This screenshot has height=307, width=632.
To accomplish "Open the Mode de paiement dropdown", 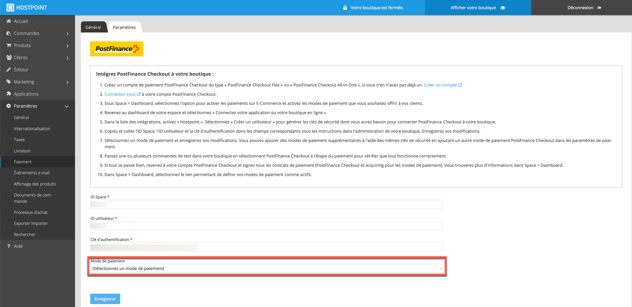I will [267, 269].
